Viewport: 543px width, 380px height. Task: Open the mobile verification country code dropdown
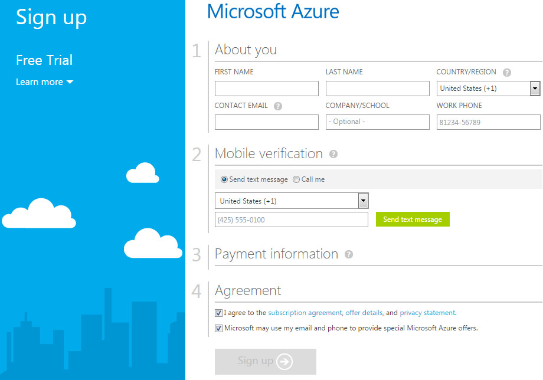[x=292, y=201]
